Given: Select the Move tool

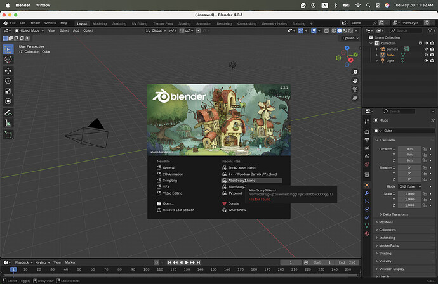Looking at the screenshot, I should point(8,71).
